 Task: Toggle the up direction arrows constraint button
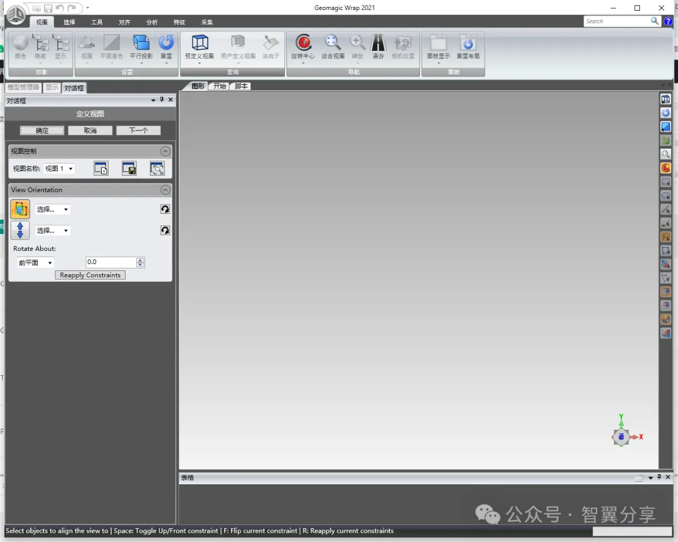(20, 230)
